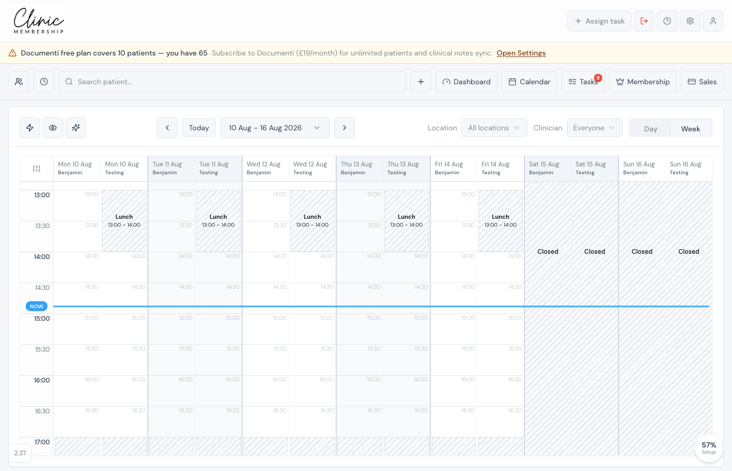
Task: Click the 2.37 version badge
Action: click(20, 453)
